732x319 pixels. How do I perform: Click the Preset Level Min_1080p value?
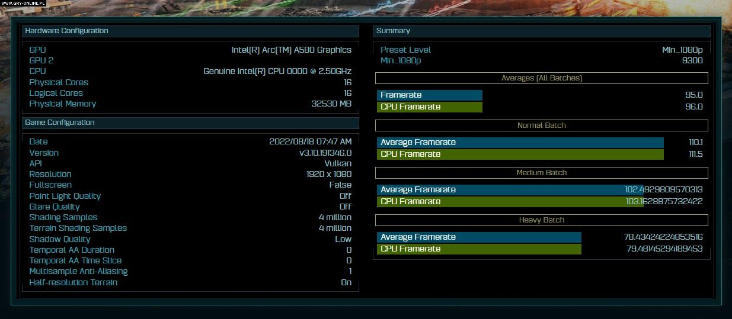(682, 50)
